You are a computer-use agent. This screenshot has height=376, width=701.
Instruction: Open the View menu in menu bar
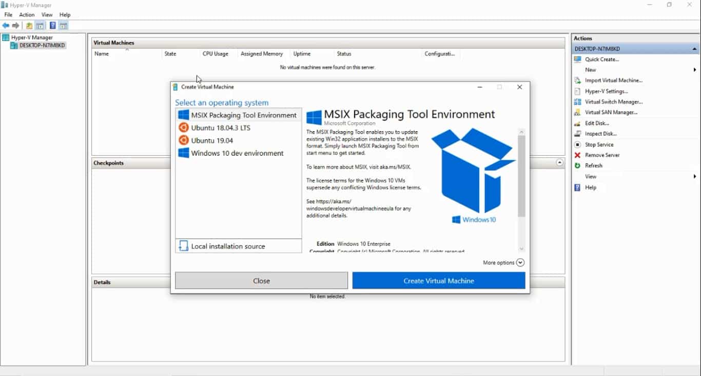(x=47, y=15)
